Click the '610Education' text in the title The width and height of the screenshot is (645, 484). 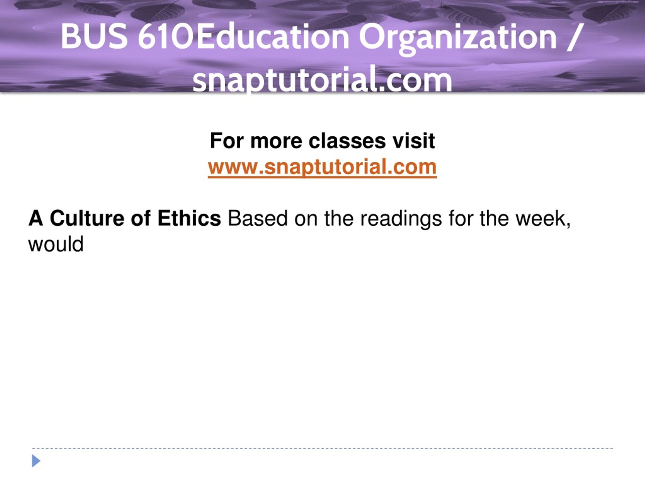(243, 37)
